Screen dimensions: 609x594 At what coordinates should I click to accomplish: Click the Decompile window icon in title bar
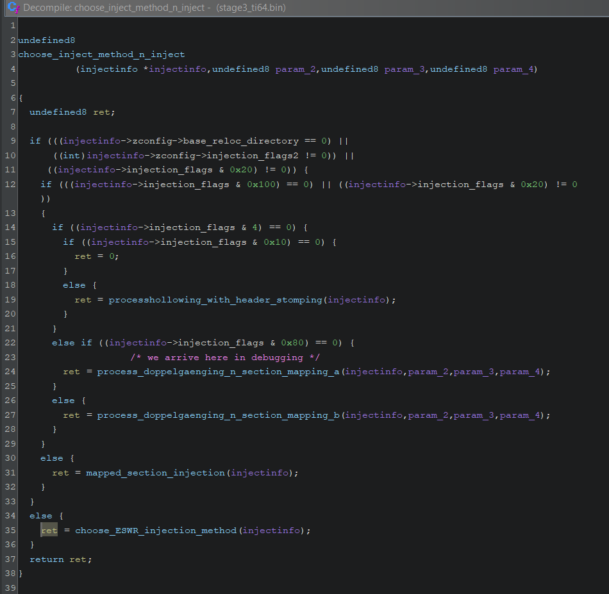[x=13, y=8]
